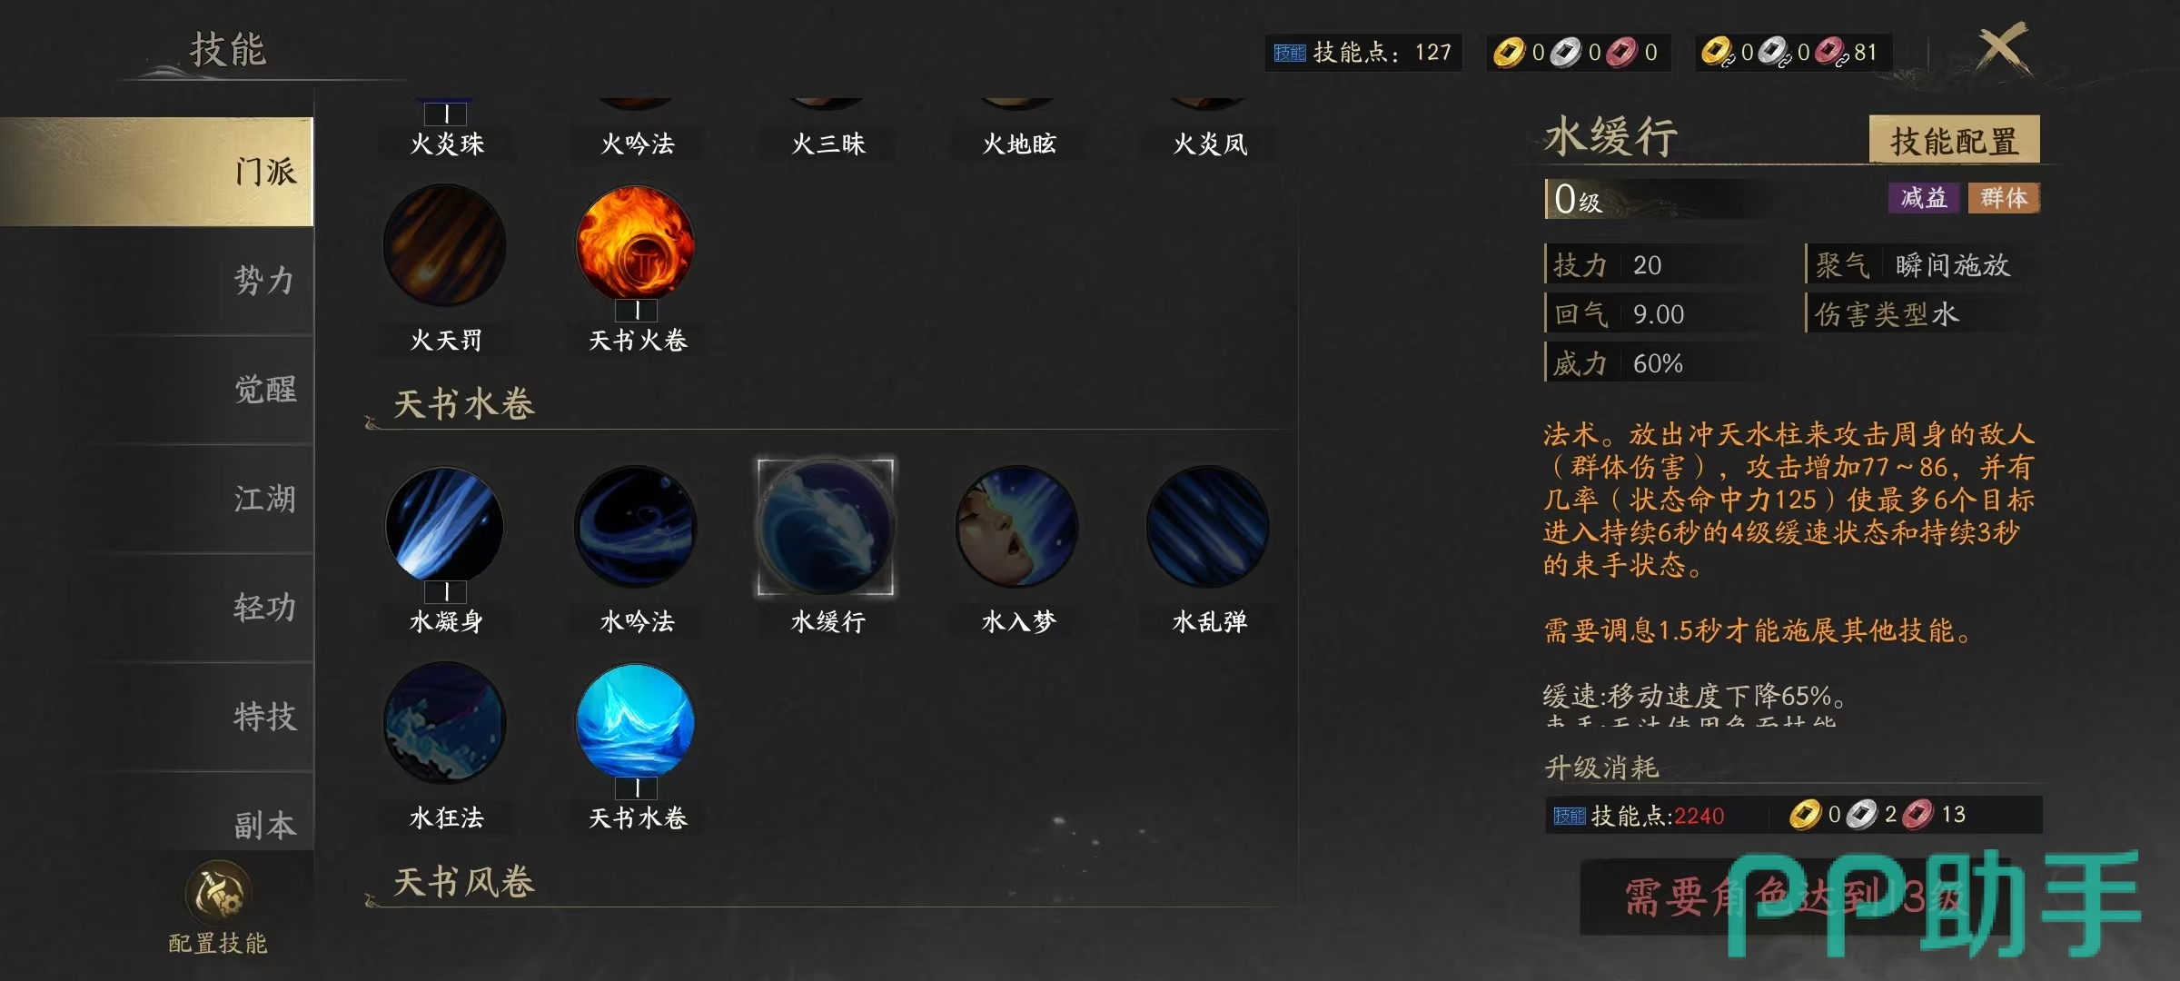This screenshot has width=2180, height=981.
Task: Select the 水吟法 skill icon
Action: tap(636, 525)
